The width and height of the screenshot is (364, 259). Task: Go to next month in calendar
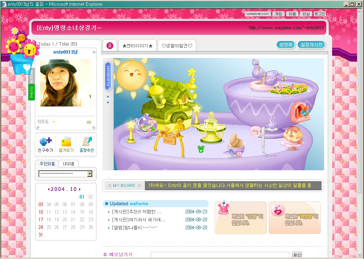tap(80, 189)
